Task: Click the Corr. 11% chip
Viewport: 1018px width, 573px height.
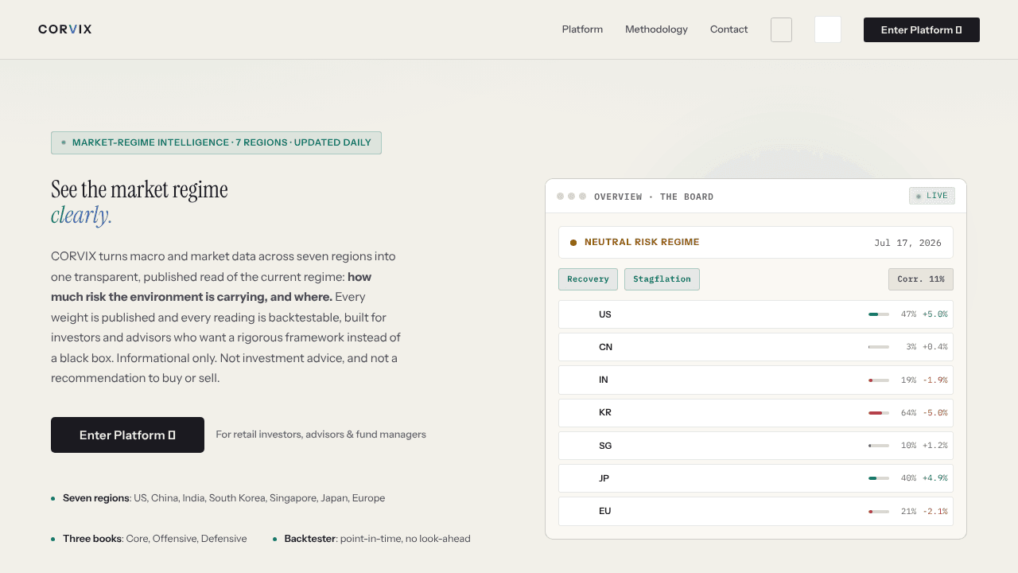Action: point(921,279)
